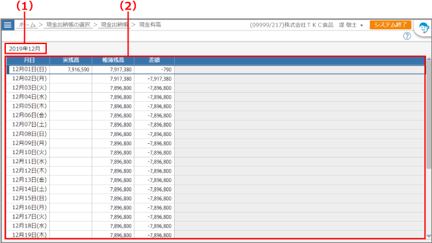Click 実残高 cell for 12月15日(日)
432x243 pixels.
[x=71, y=198]
